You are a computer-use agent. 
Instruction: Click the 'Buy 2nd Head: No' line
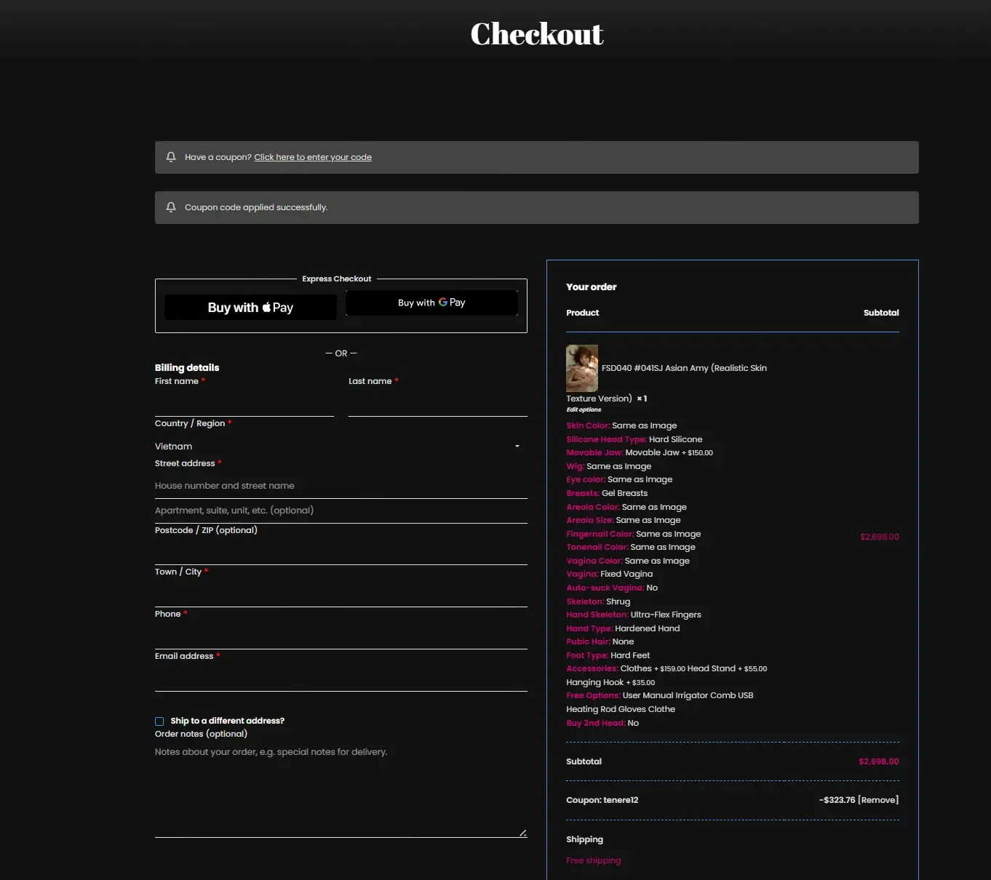pos(602,723)
